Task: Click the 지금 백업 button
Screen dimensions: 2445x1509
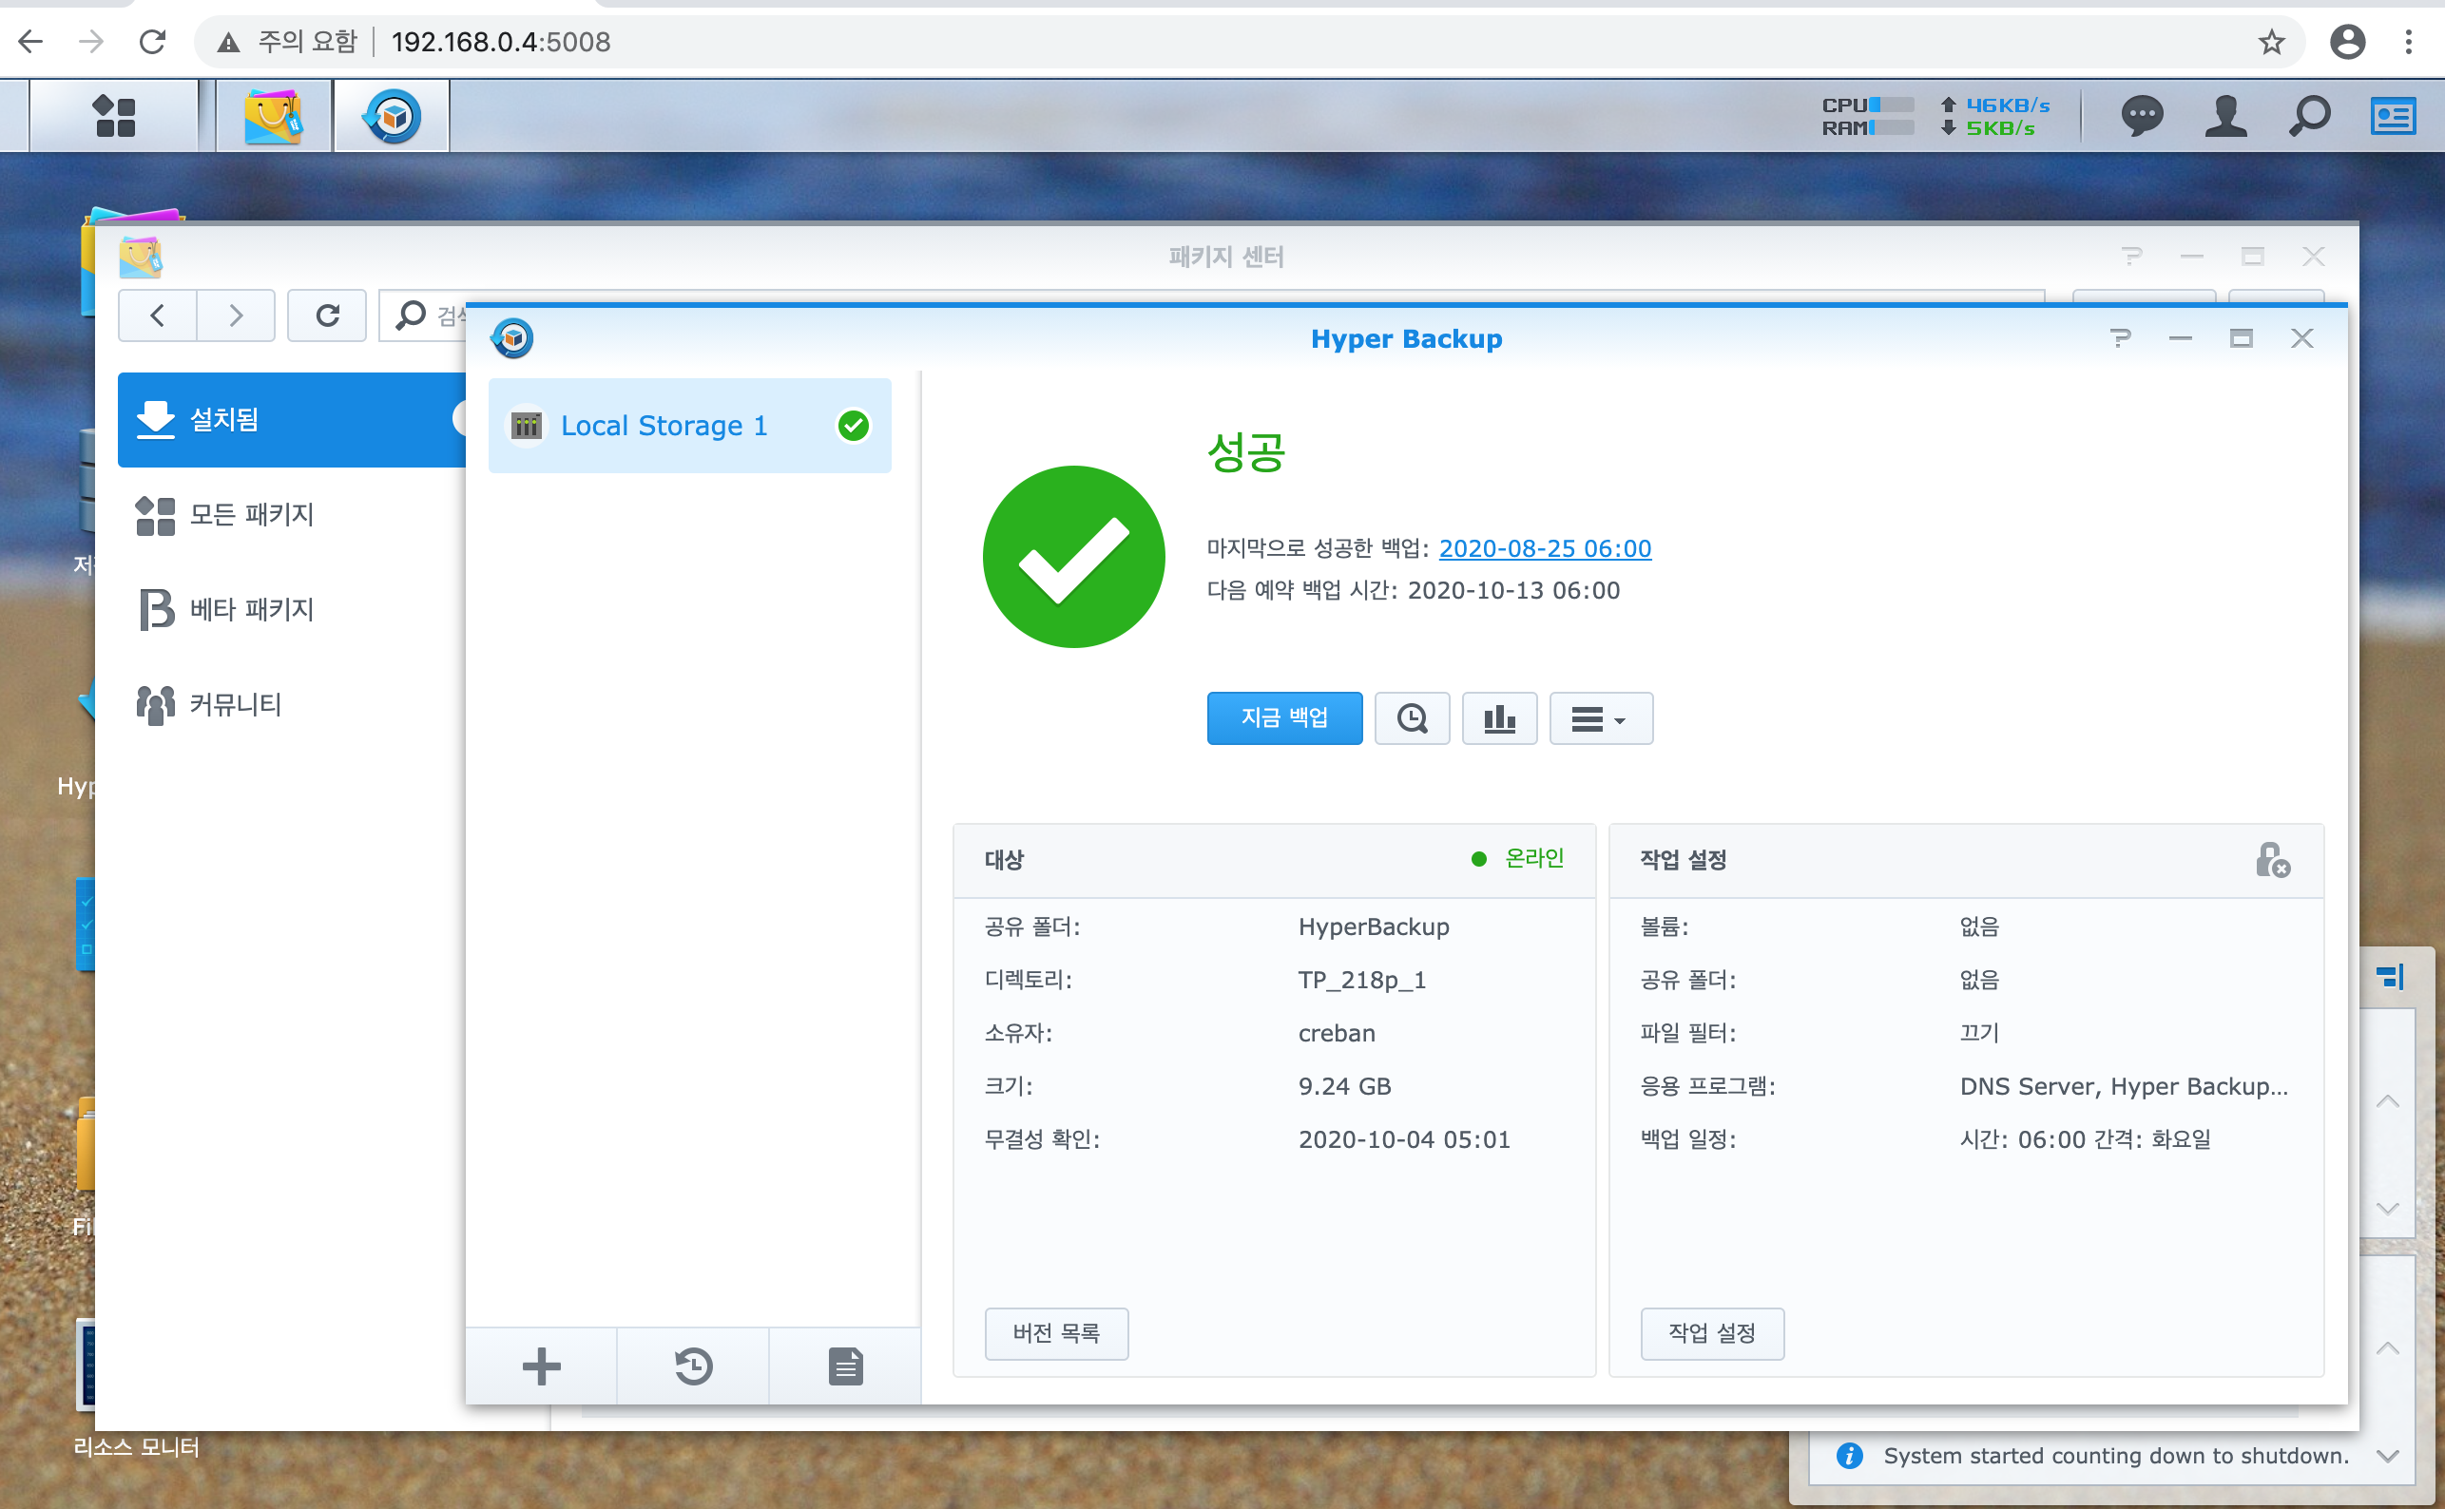Action: coord(1284,718)
